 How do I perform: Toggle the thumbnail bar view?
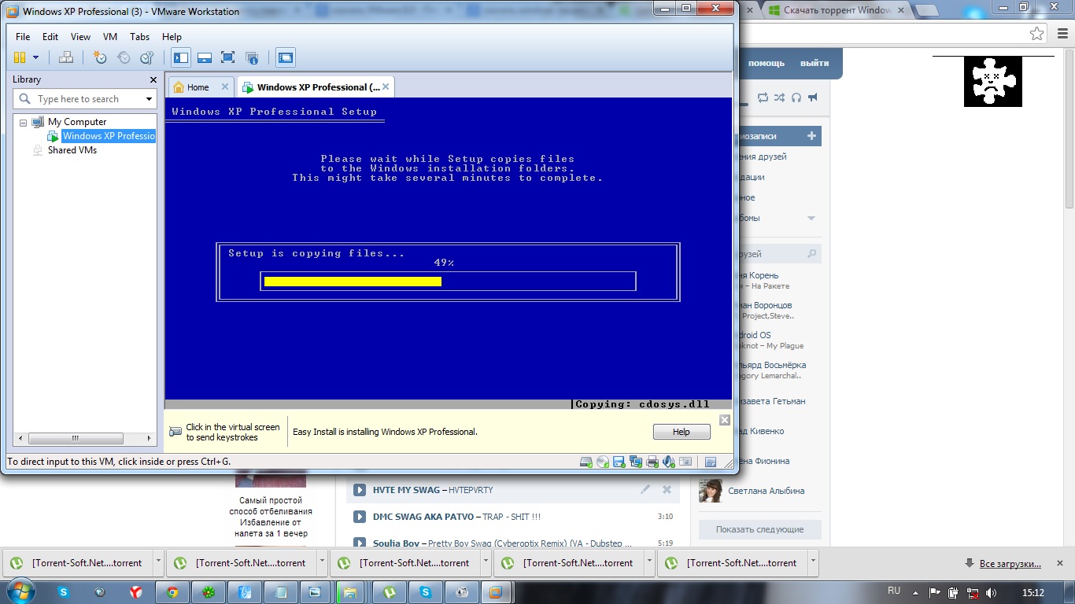tap(205, 57)
